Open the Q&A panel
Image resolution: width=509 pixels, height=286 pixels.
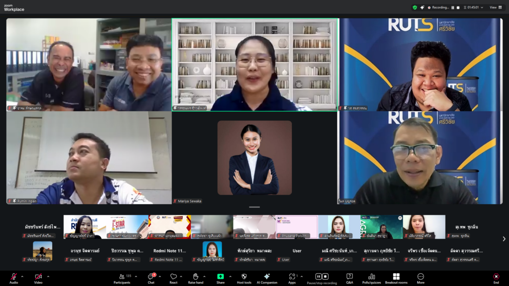349,277
